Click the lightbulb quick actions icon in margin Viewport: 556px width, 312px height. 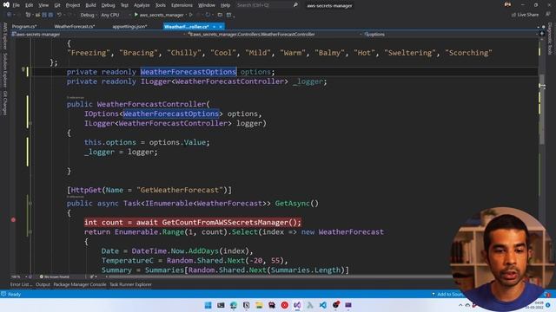tap(23, 69)
